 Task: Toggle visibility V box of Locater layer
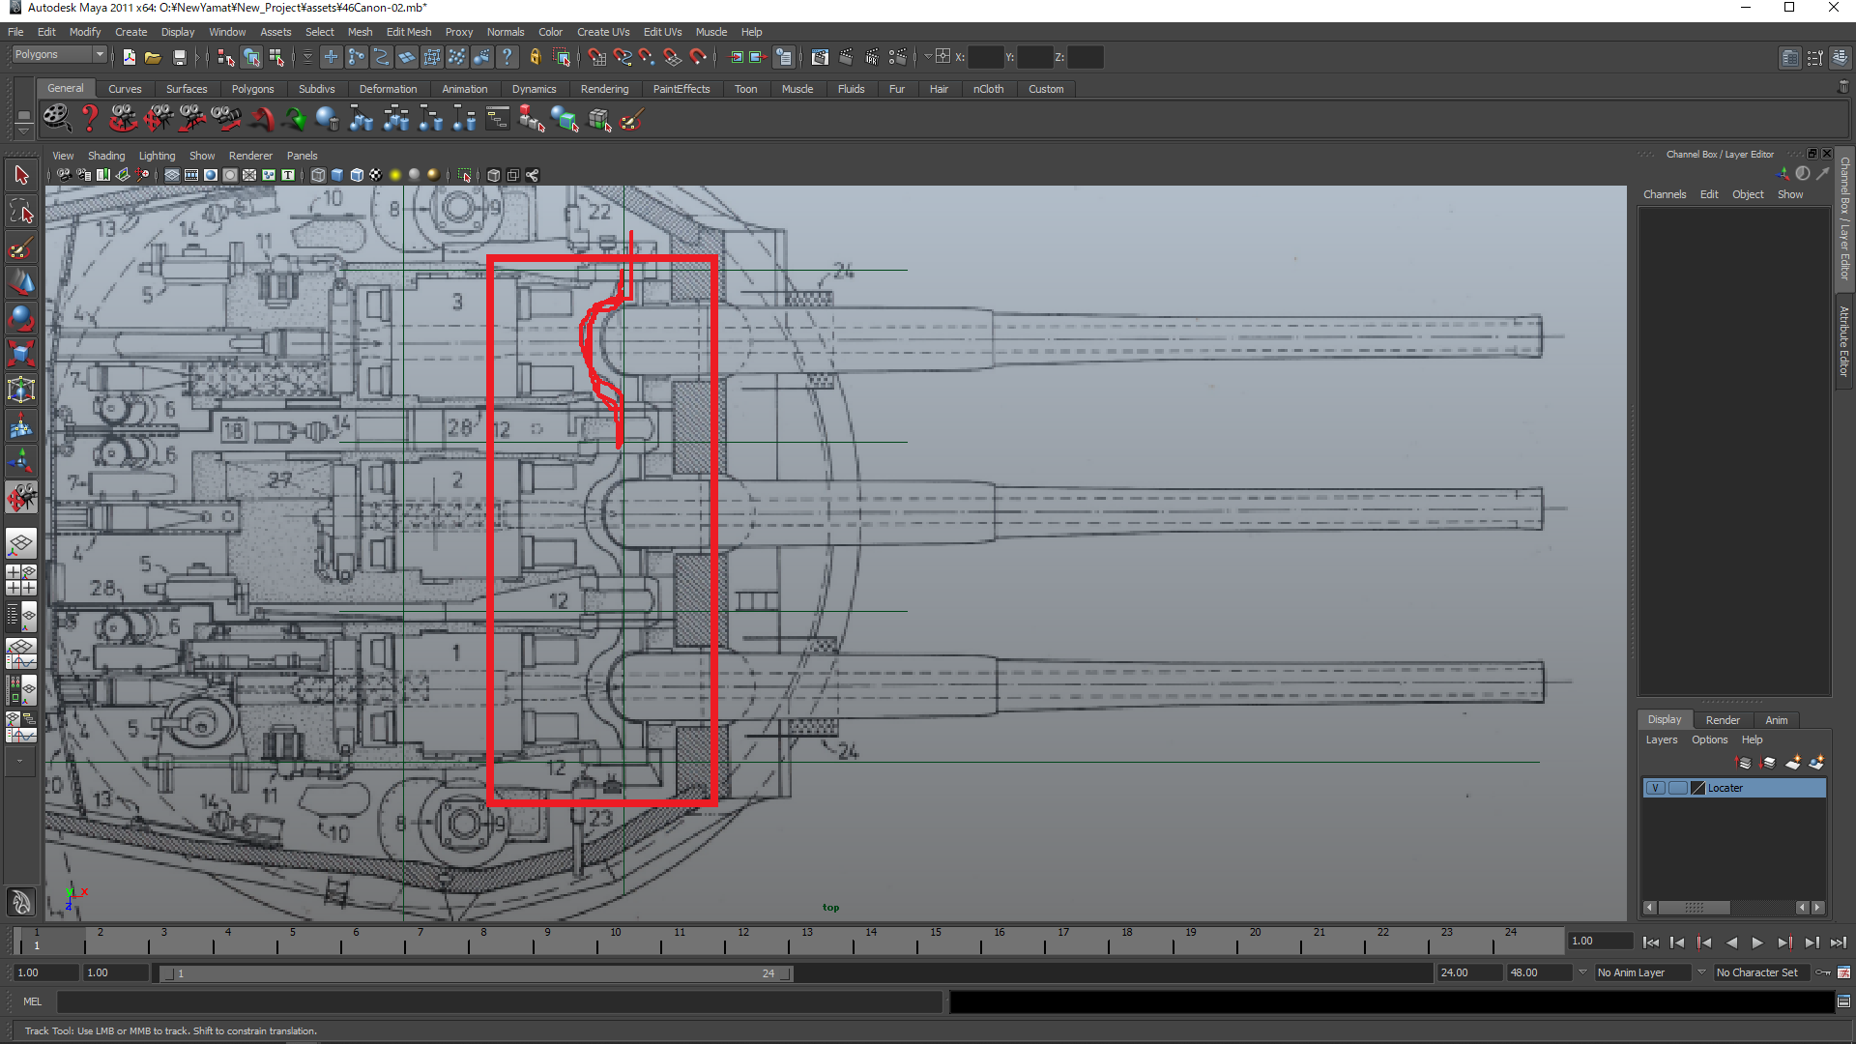click(1655, 788)
